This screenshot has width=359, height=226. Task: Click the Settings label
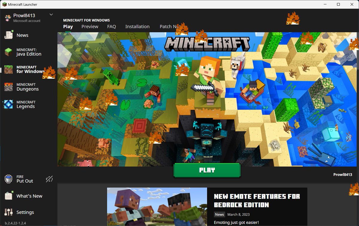[25, 212]
